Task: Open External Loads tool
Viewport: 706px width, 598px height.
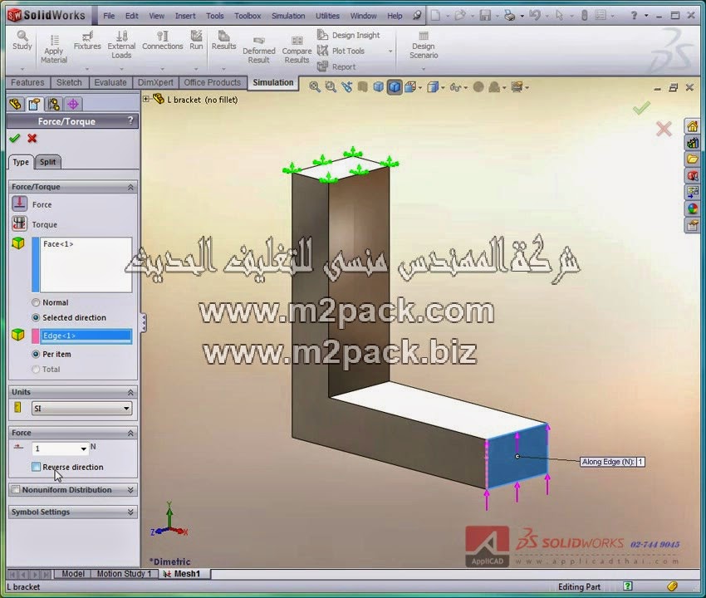Action: 121,45
